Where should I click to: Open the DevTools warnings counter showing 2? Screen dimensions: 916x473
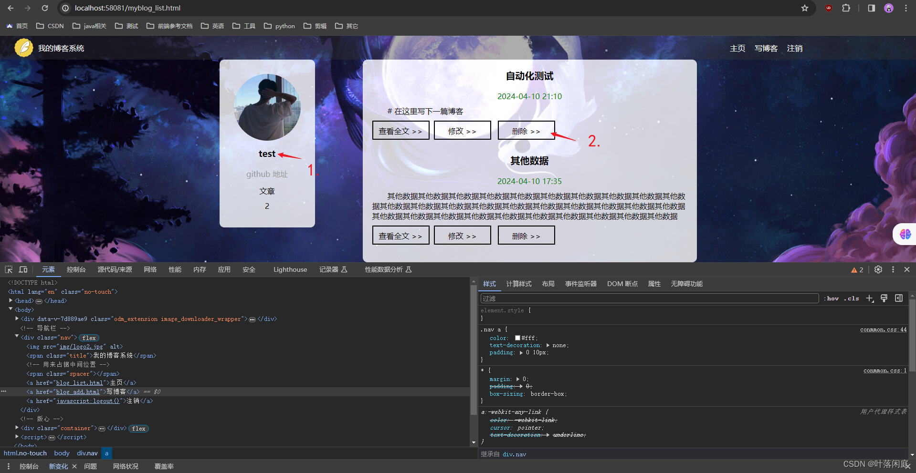(x=857, y=270)
